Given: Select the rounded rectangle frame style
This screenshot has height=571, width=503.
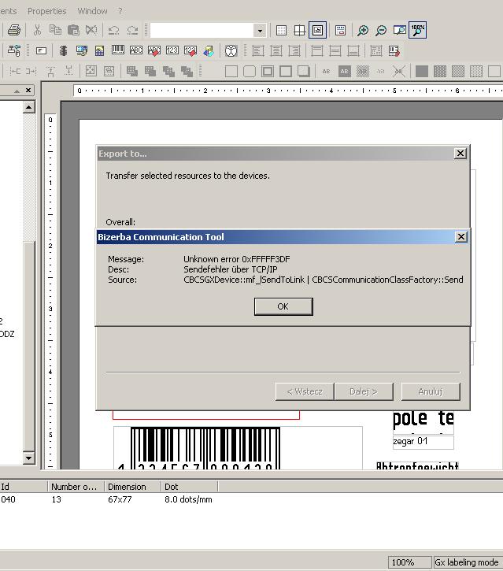Looking at the screenshot, I should pyautogui.click(x=250, y=71).
